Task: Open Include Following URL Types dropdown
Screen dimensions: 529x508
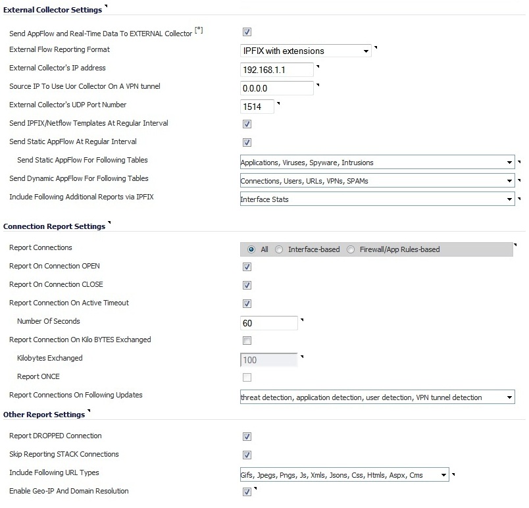Action: pyautogui.click(x=344, y=474)
